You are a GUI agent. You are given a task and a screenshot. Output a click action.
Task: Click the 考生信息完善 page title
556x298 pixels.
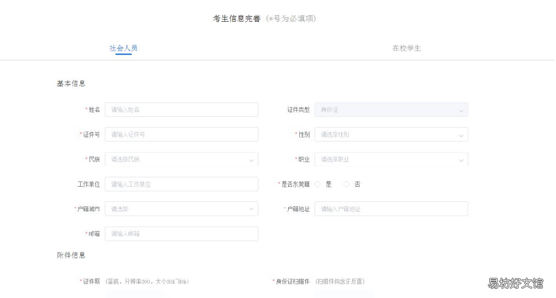pyautogui.click(x=237, y=18)
